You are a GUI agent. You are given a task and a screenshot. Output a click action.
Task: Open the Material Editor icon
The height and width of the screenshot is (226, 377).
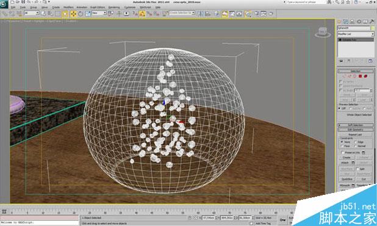[248, 13]
